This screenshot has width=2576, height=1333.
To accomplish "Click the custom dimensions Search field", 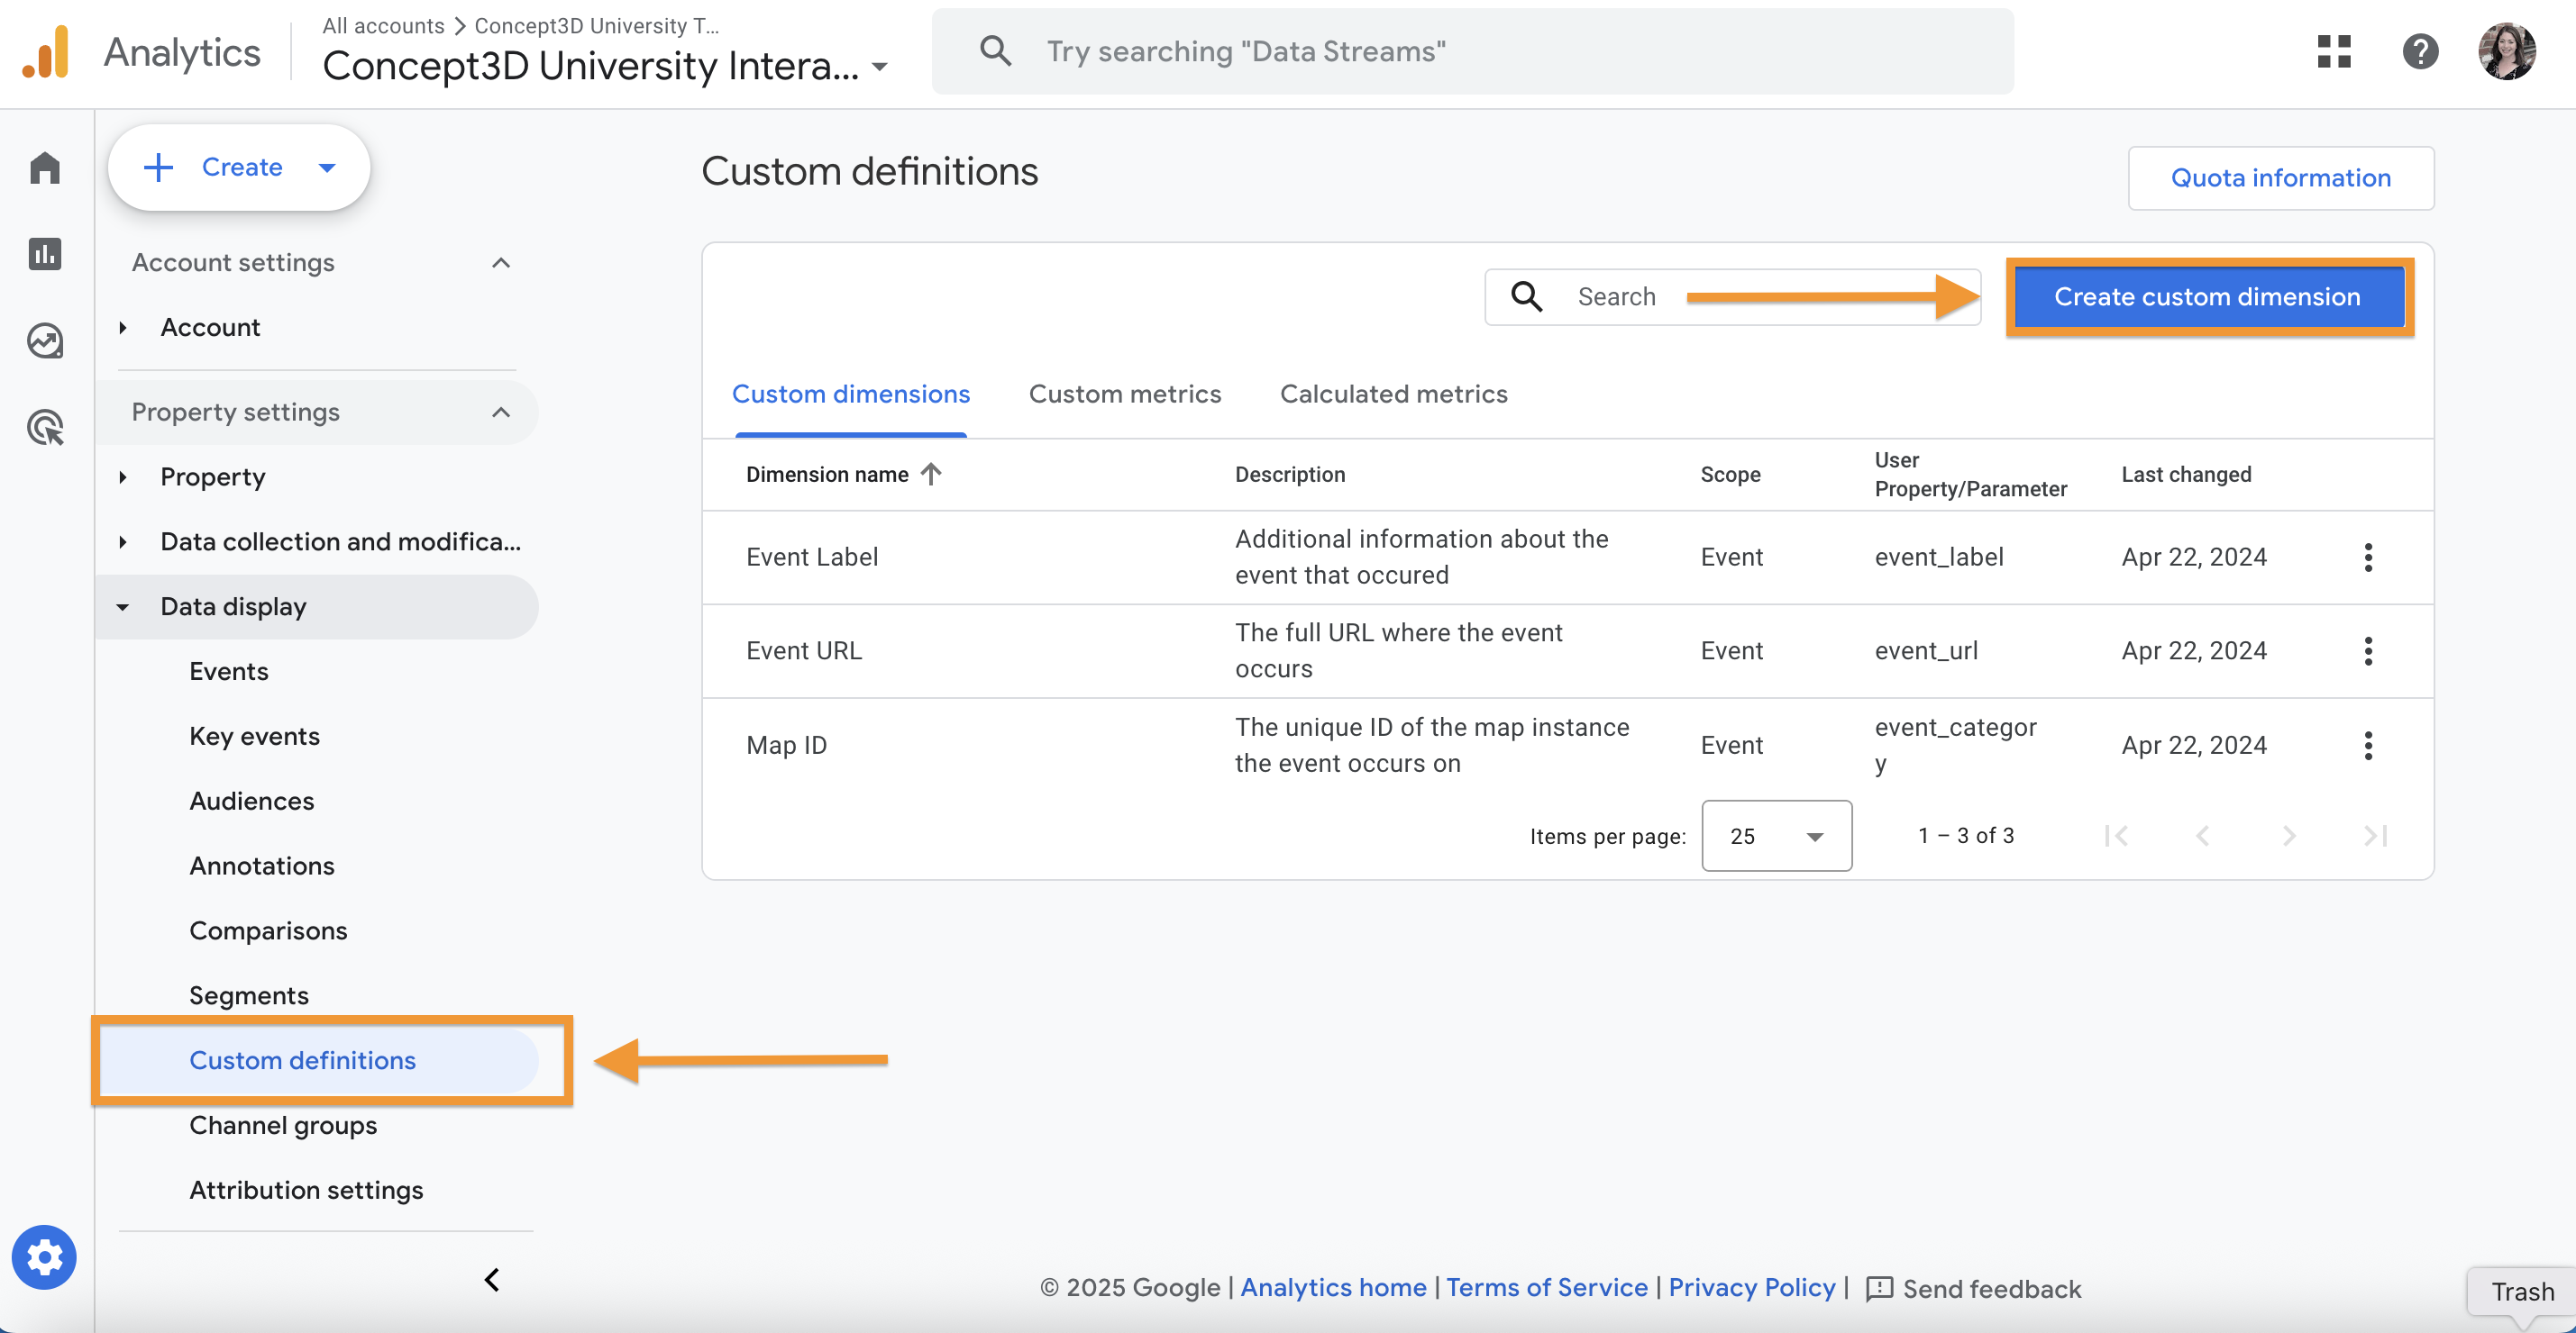I will (x=1732, y=297).
